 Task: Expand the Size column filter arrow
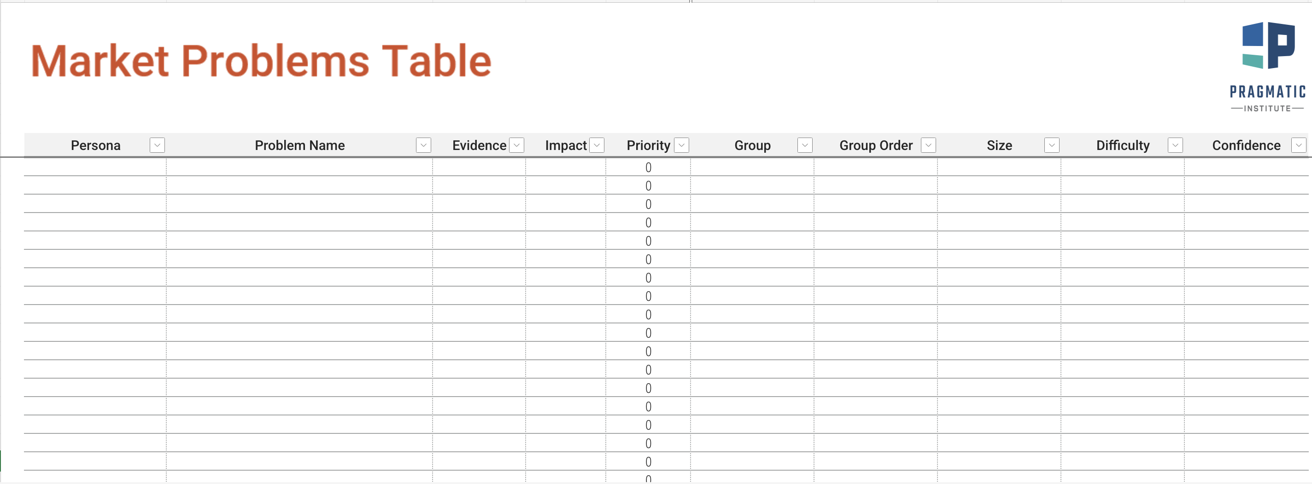1052,145
